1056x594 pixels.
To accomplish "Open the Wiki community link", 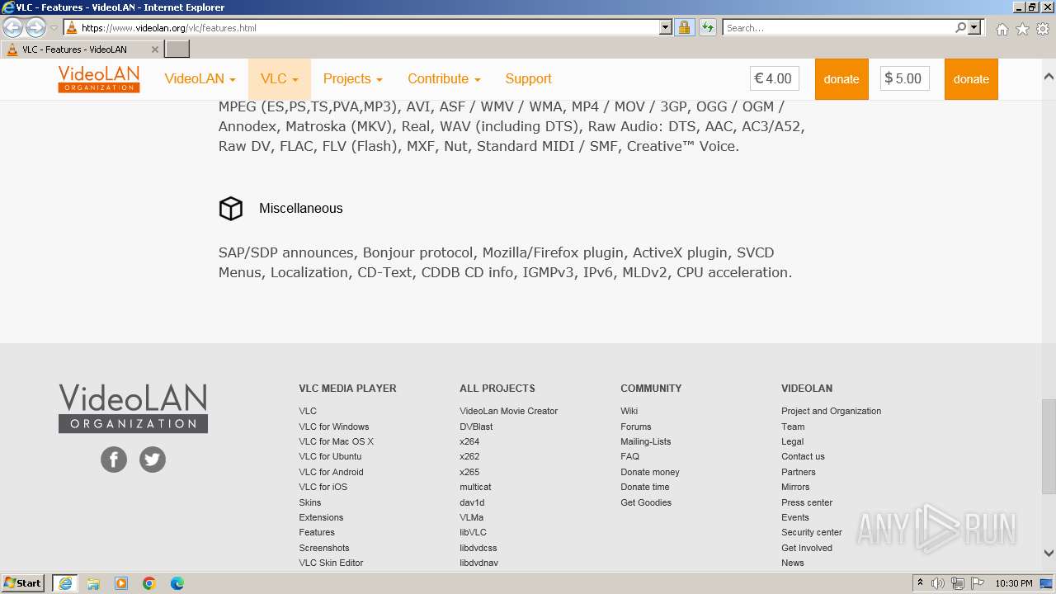I will point(629,411).
